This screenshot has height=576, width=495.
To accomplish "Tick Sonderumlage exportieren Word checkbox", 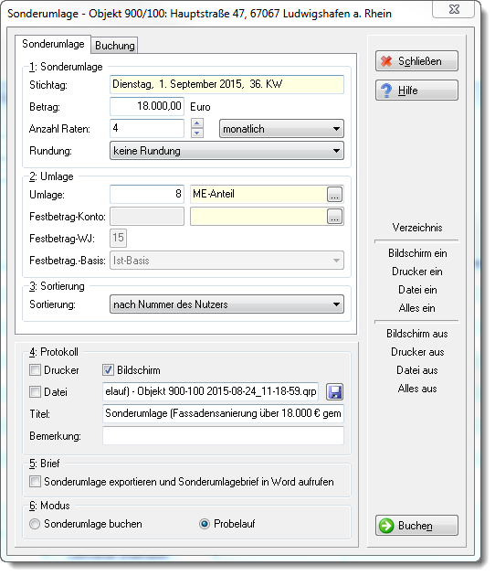I will click(35, 482).
